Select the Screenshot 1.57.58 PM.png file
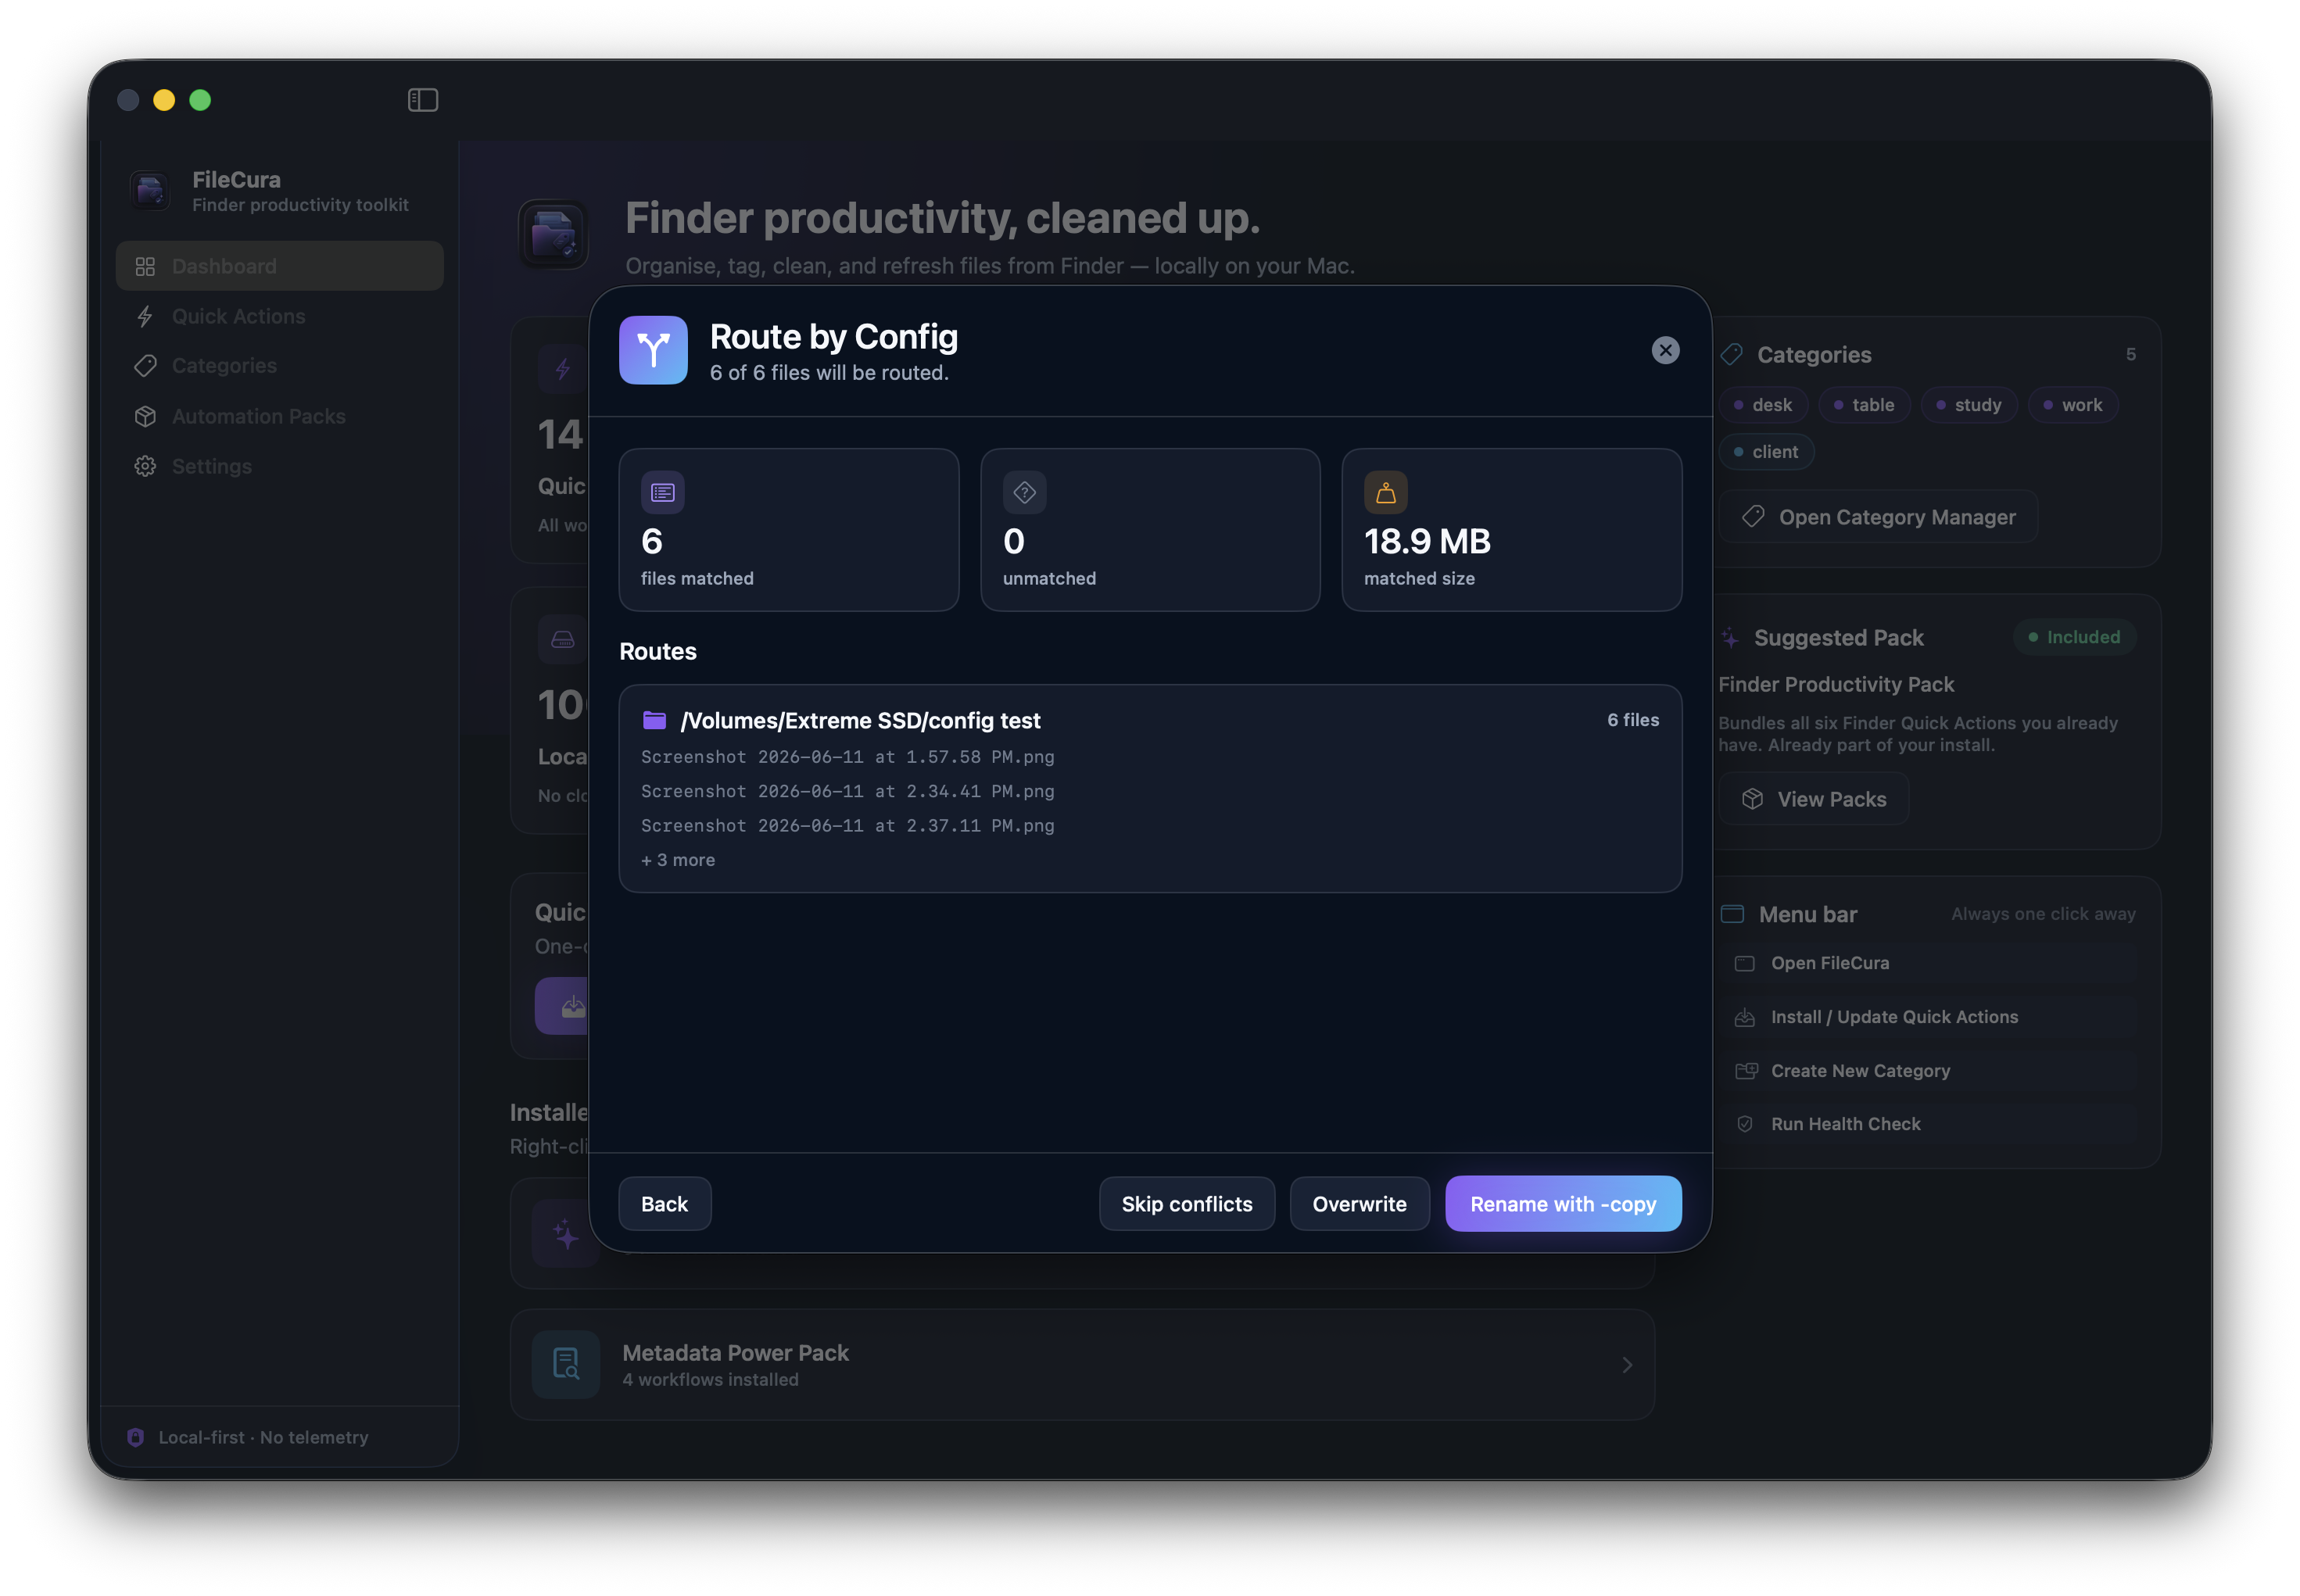2300x1596 pixels. coord(848,757)
